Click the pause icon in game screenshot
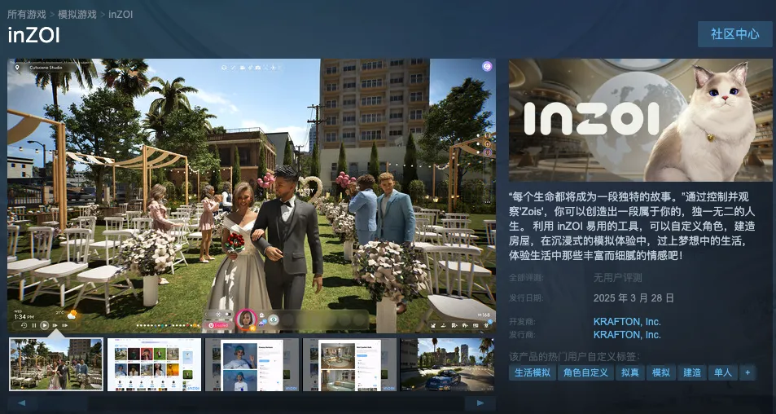Viewport: 776px width, 414px height. click(x=34, y=325)
